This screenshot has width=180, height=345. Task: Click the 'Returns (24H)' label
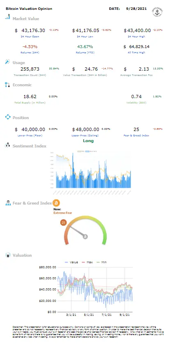point(31,53)
